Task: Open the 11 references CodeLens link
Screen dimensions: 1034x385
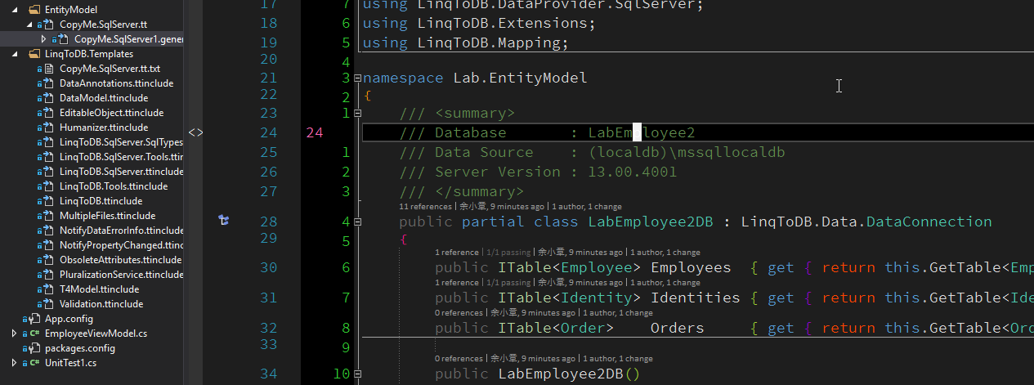Action: tap(425, 207)
